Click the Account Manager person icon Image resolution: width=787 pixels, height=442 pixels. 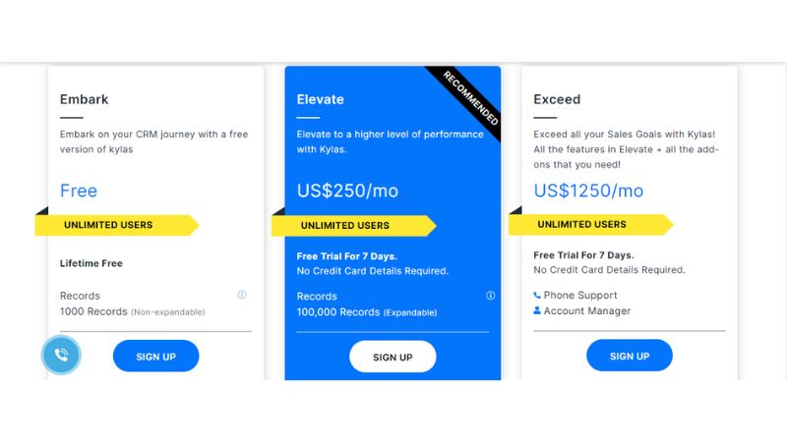(537, 310)
